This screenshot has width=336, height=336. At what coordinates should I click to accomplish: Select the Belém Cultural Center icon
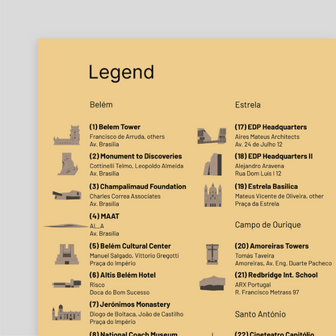coord(67,254)
